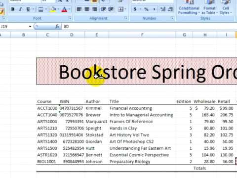Decrease indent of cell
Screen dimensions: 237x178
(104, 9)
